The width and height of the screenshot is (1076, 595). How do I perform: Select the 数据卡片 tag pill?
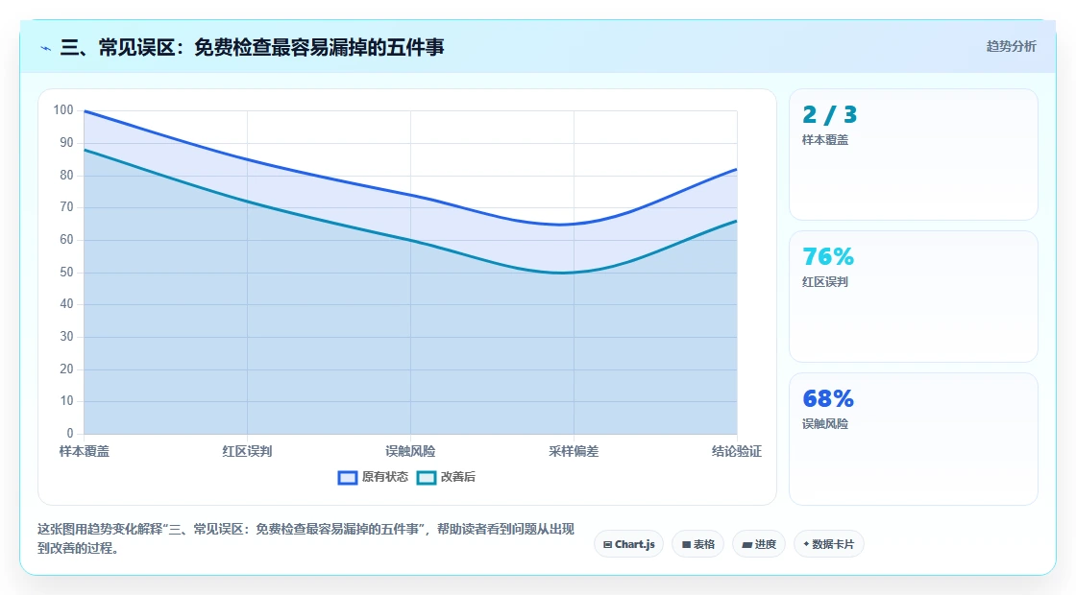point(829,544)
